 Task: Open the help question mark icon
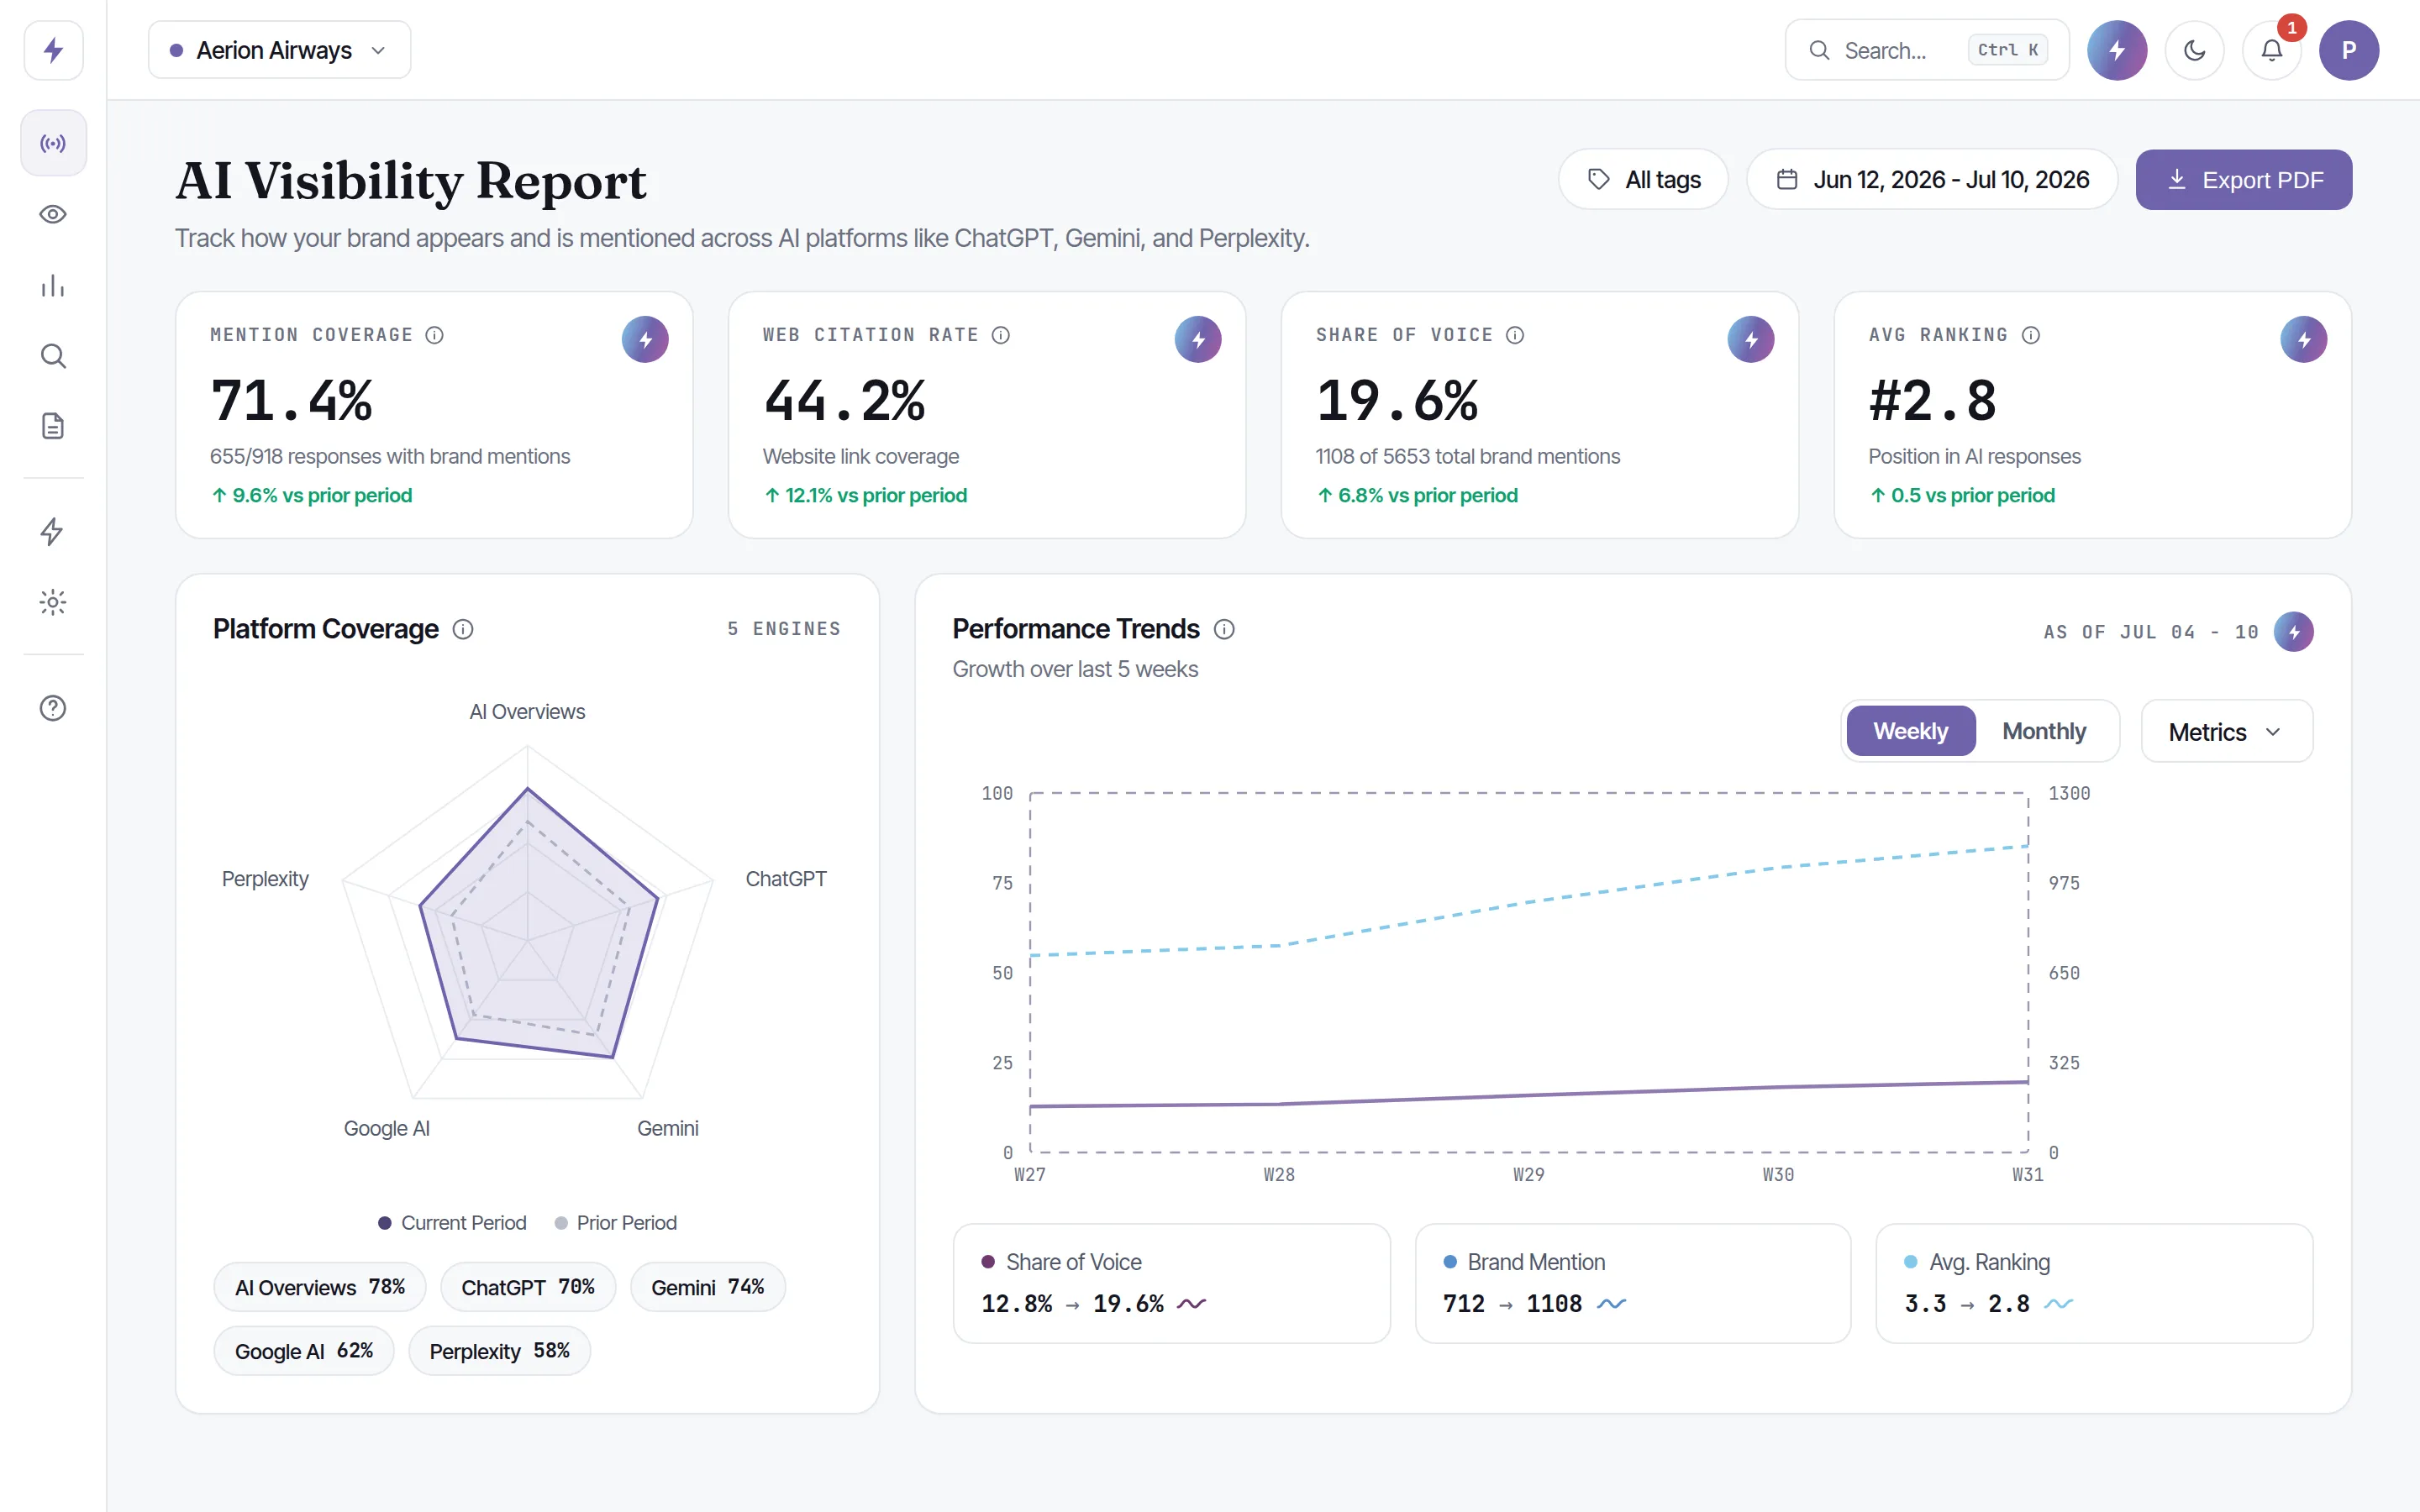(53, 708)
